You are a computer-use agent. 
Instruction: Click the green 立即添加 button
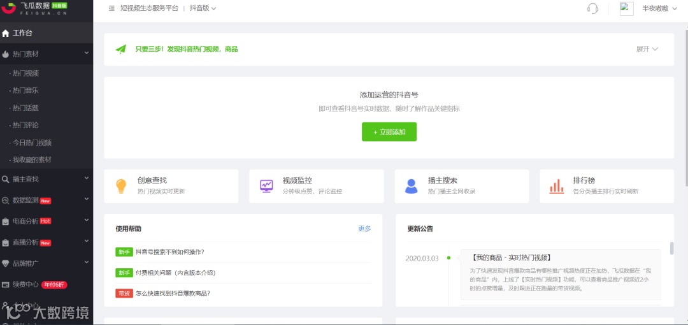(389, 132)
